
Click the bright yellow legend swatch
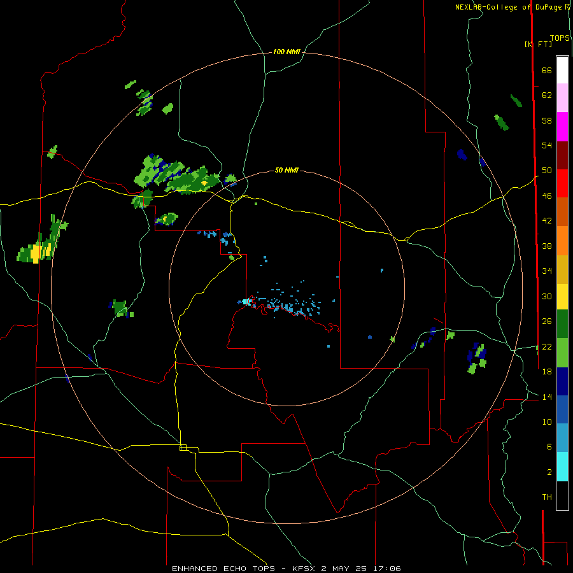point(562,297)
